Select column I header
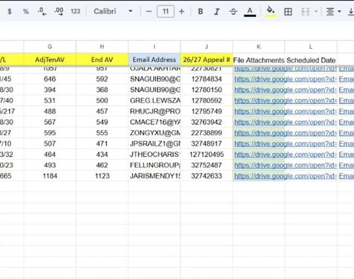This screenshot has width=354, height=279. [x=154, y=47]
